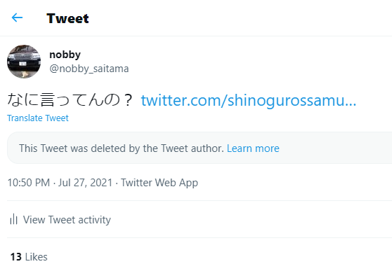
Task: Click the Tweet page heading
Action: click(x=67, y=18)
